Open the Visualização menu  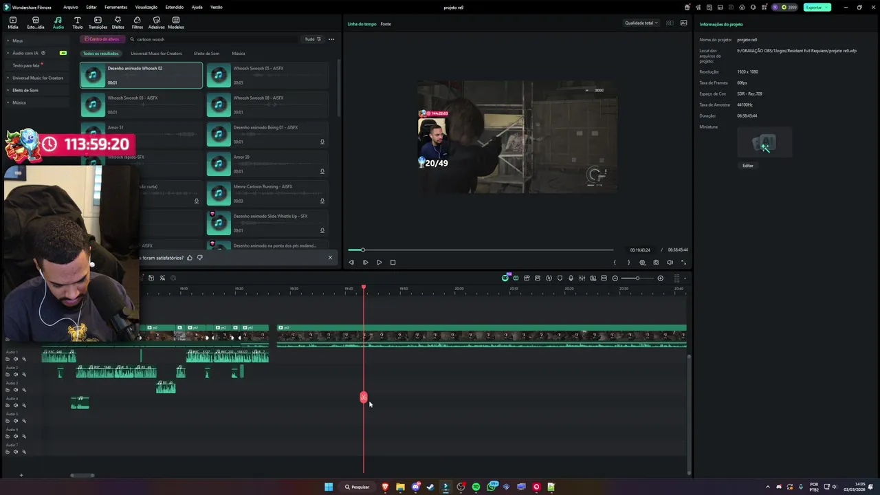point(146,7)
